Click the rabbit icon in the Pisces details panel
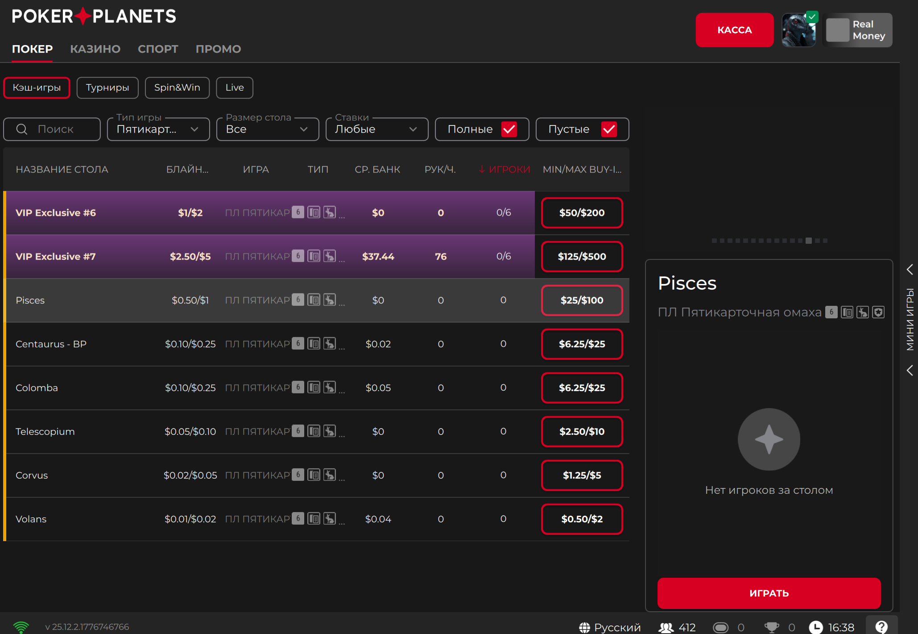This screenshot has height=634, width=918. pyautogui.click(x=863, y=312)
